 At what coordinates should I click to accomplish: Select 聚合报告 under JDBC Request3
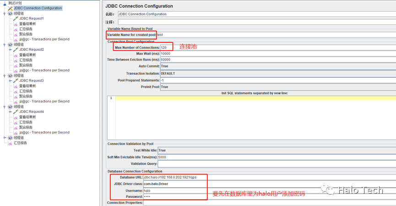26,96
